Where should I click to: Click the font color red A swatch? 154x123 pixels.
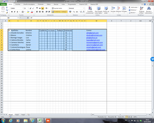pos(32,12)
